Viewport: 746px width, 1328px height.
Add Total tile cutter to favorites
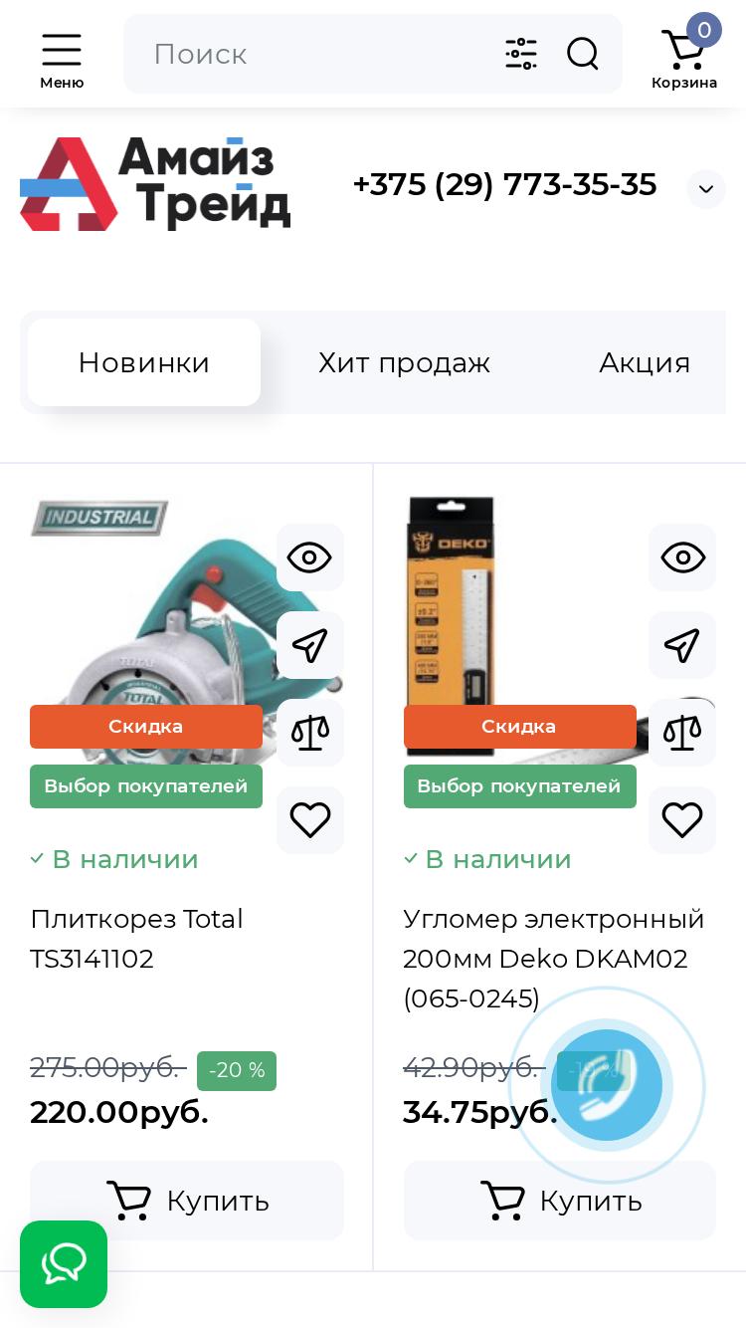310,820
